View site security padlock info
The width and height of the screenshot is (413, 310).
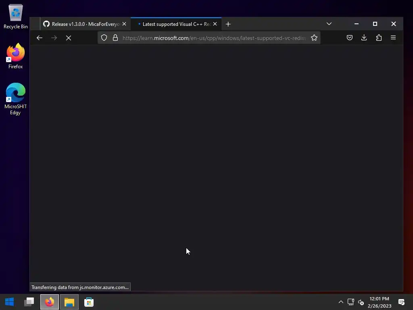click(115, 38)
